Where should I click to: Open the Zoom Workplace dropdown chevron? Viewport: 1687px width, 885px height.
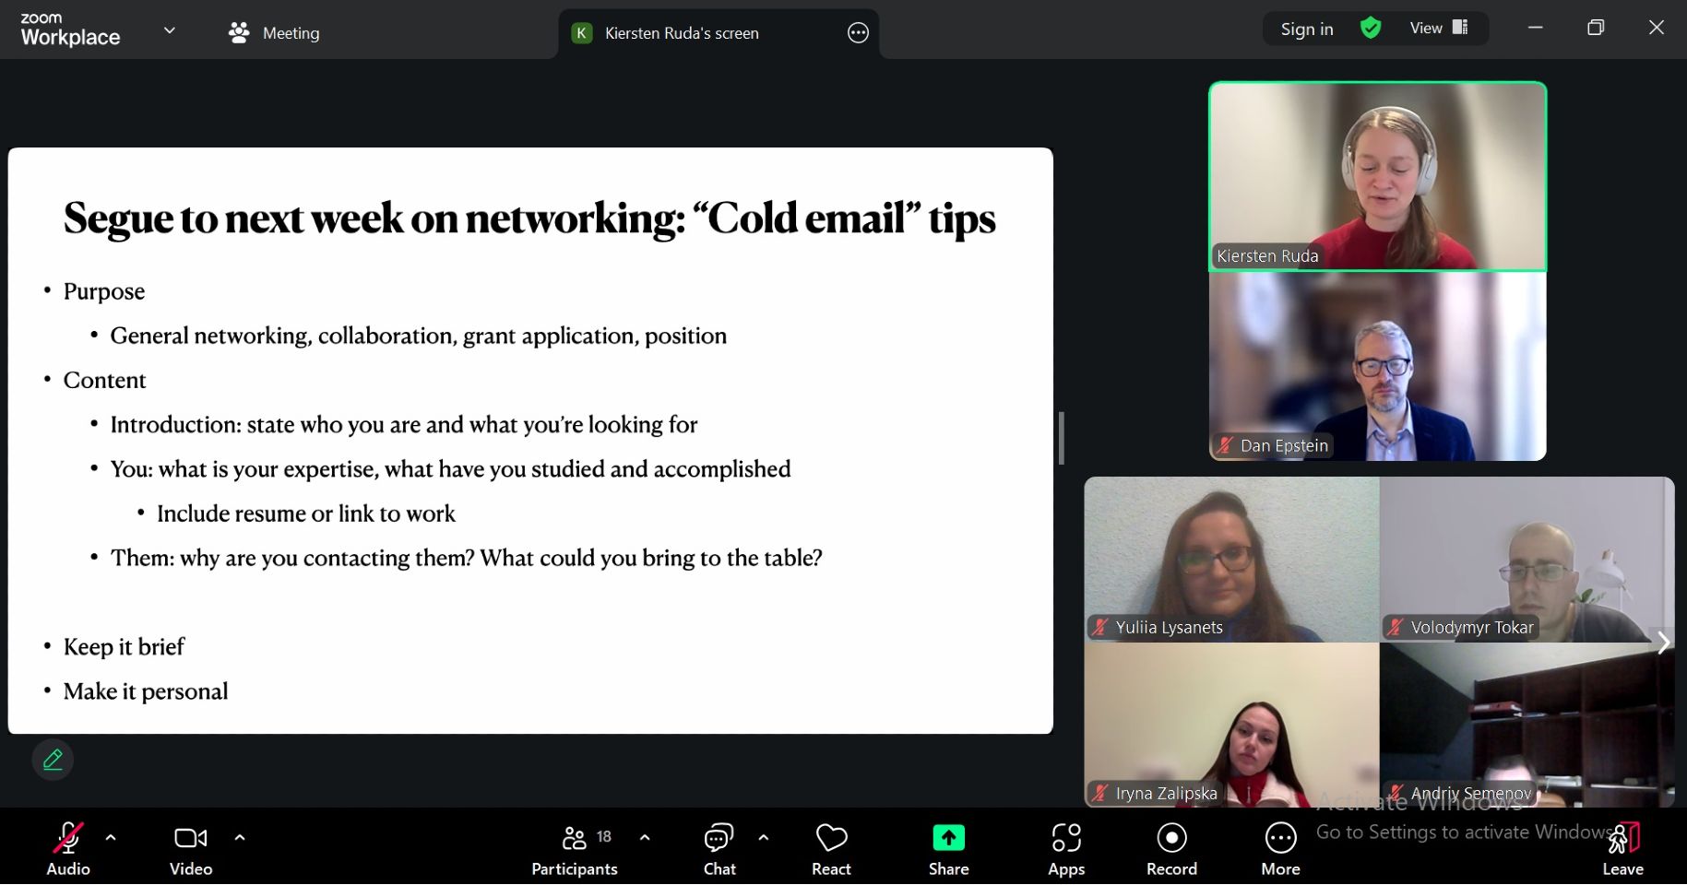170,30
